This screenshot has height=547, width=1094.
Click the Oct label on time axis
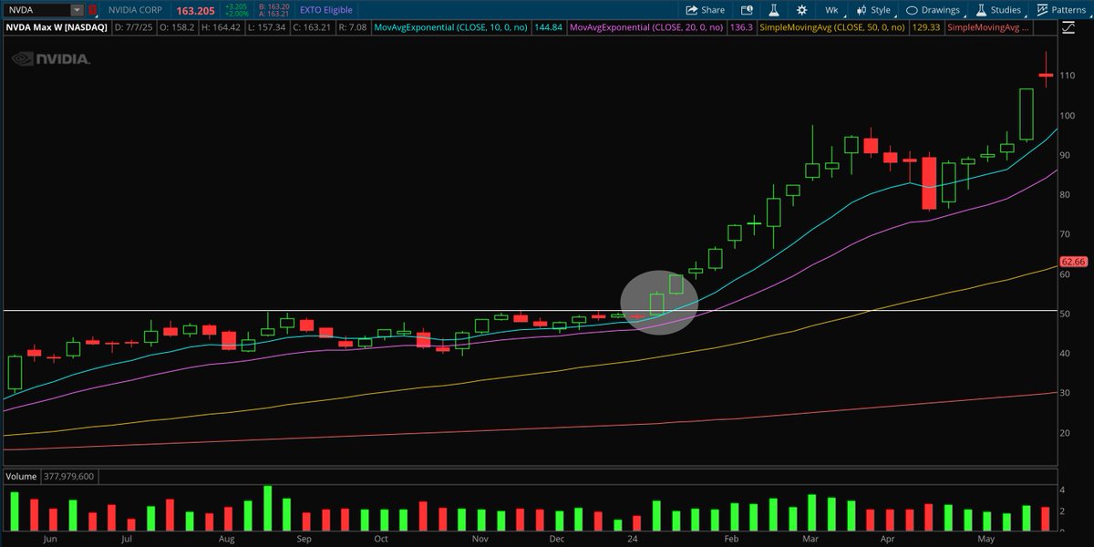[x=381, y=539]
